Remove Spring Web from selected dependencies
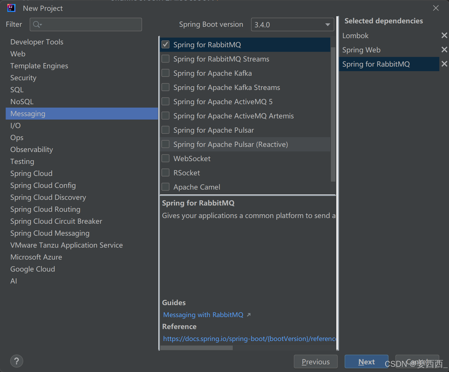Image resolution: width=449 pixels, height=372 pixels. pyautogui.click(x=444, y=50)
